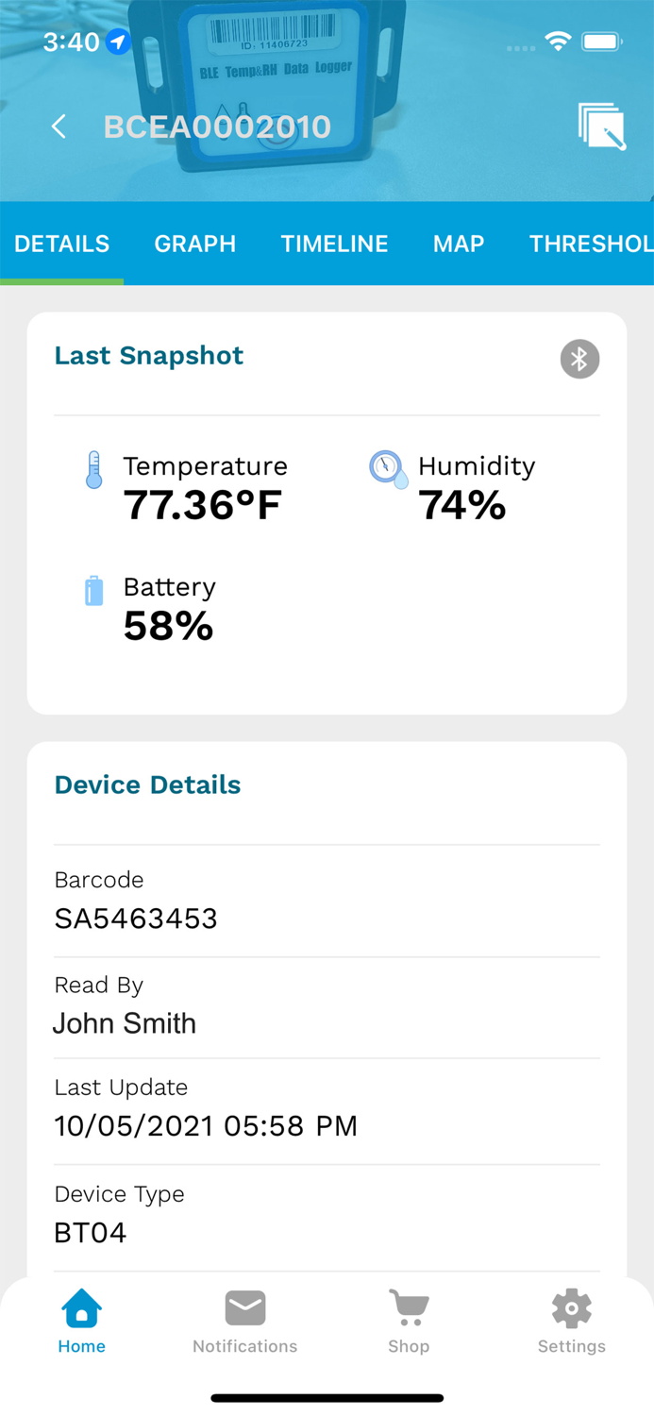Viewport: 654px width, 1416px height.
Task: Select the DETAILS tab
Action: click(61, 244)
